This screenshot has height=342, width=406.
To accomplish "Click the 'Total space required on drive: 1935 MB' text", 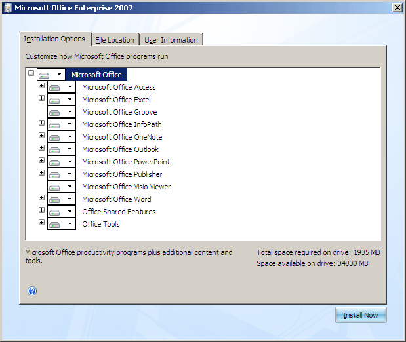I will (318, 252).
